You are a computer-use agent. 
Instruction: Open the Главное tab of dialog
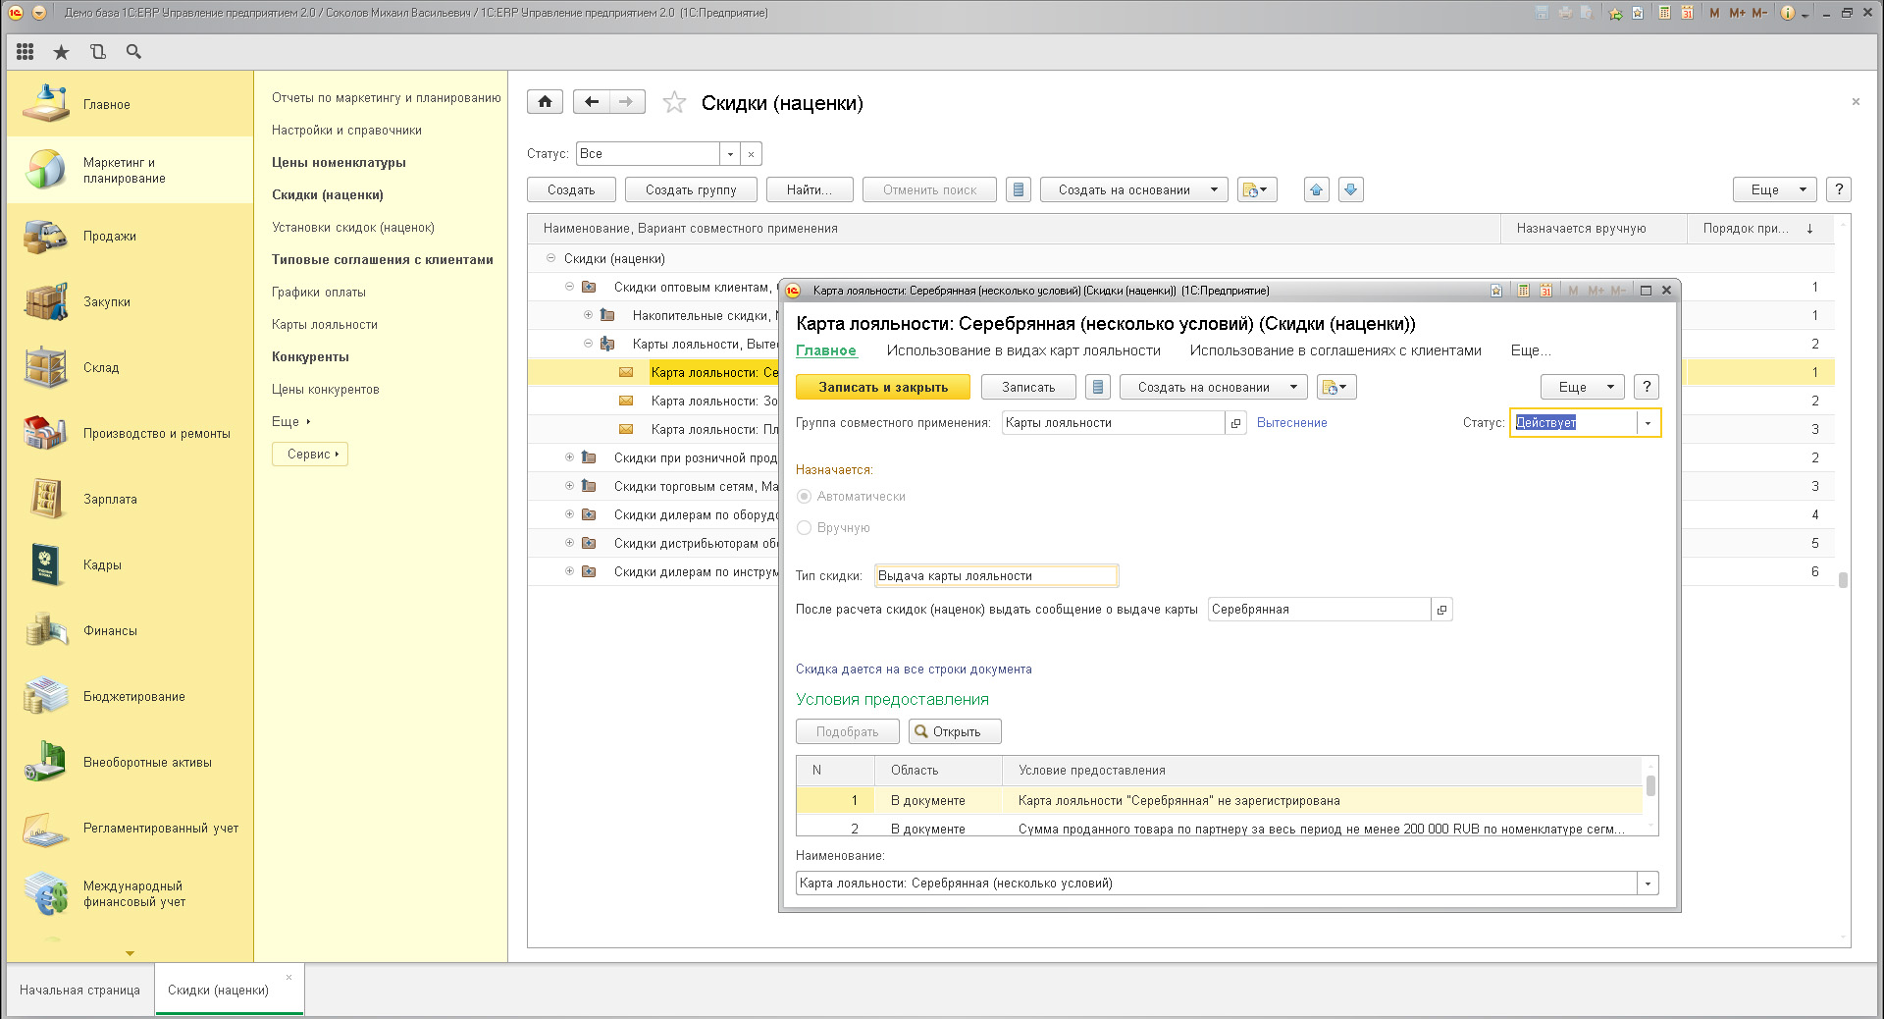pyautogui.click(x=826, y=350)
